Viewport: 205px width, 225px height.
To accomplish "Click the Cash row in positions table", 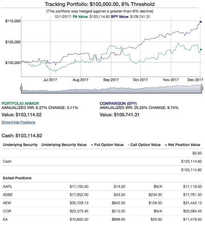I will pos(102,161).
